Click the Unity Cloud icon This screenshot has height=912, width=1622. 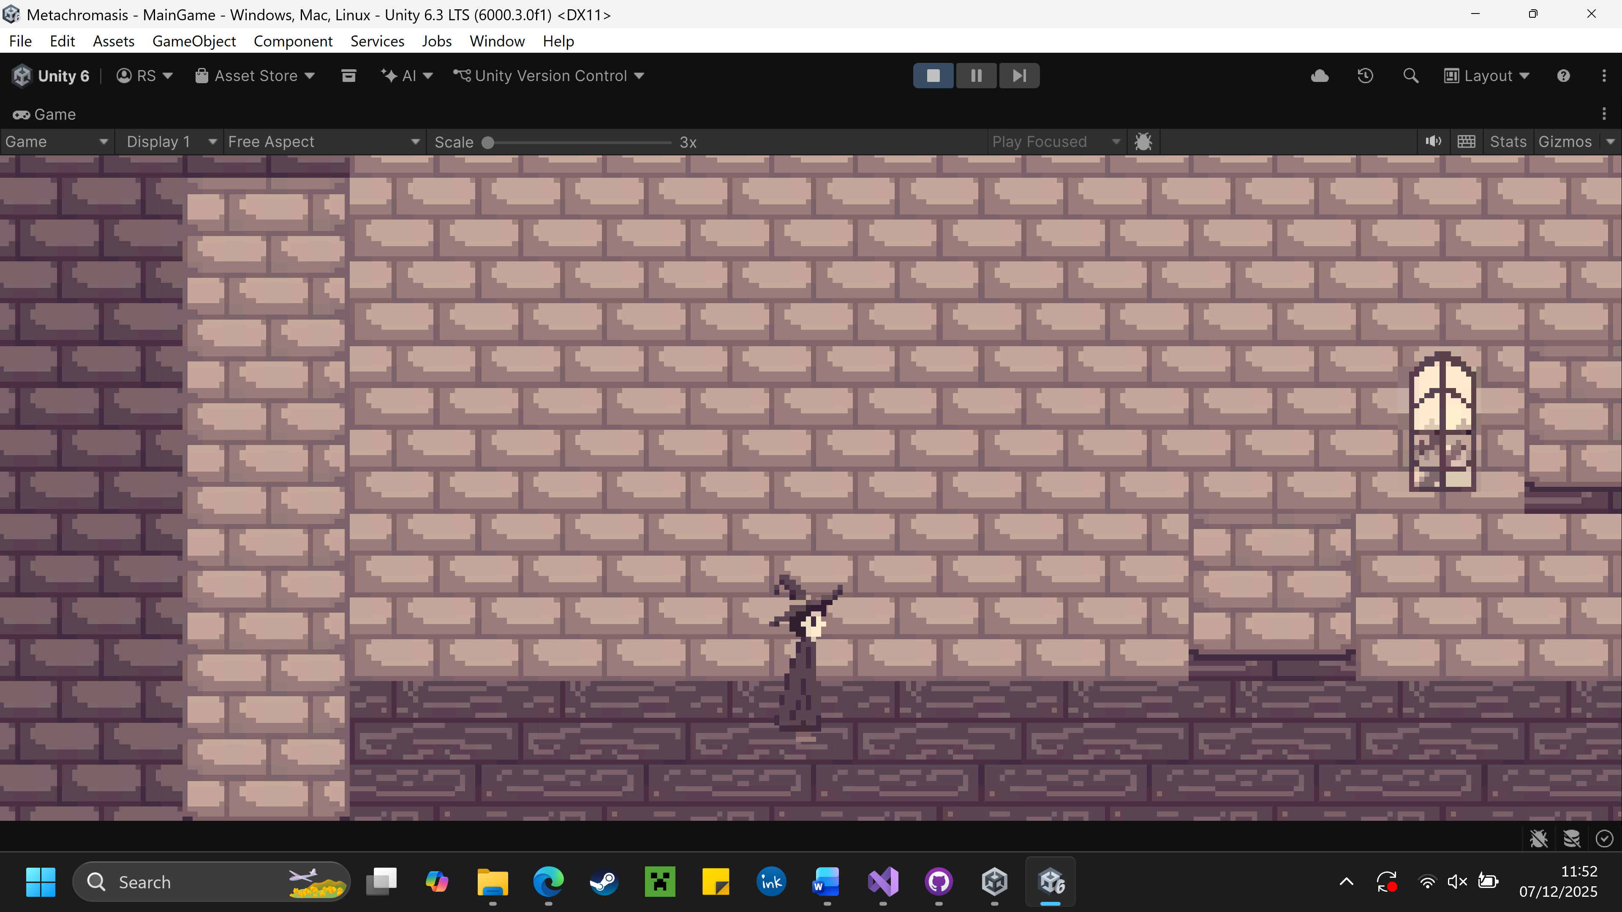(1320, 76)
